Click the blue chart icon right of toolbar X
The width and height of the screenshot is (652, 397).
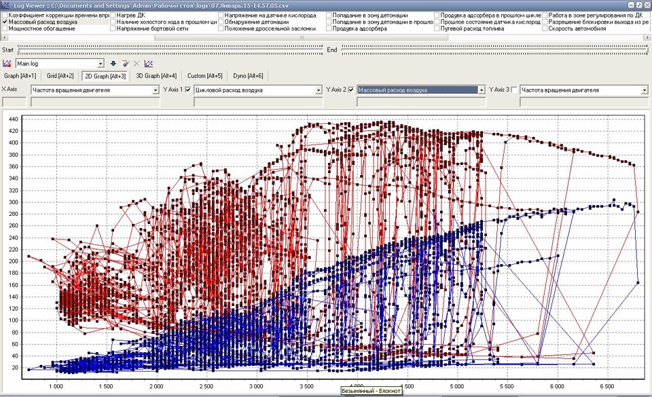[x=149, y=64]
